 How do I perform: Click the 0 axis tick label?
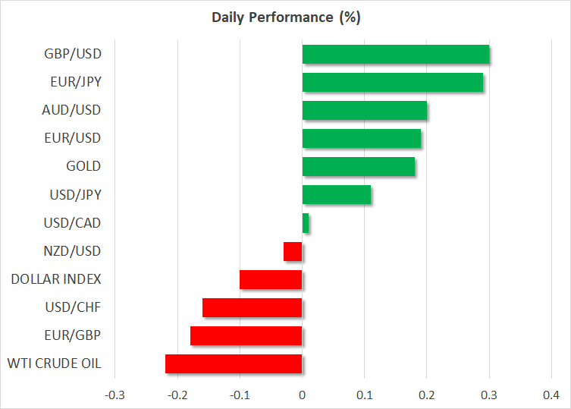[302, 395]
